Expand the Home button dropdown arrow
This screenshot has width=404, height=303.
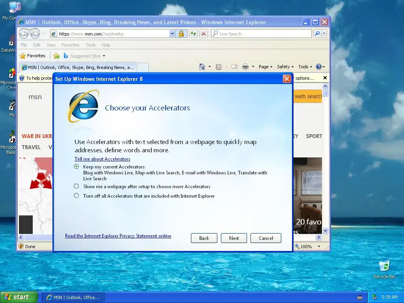coord(209,67)
